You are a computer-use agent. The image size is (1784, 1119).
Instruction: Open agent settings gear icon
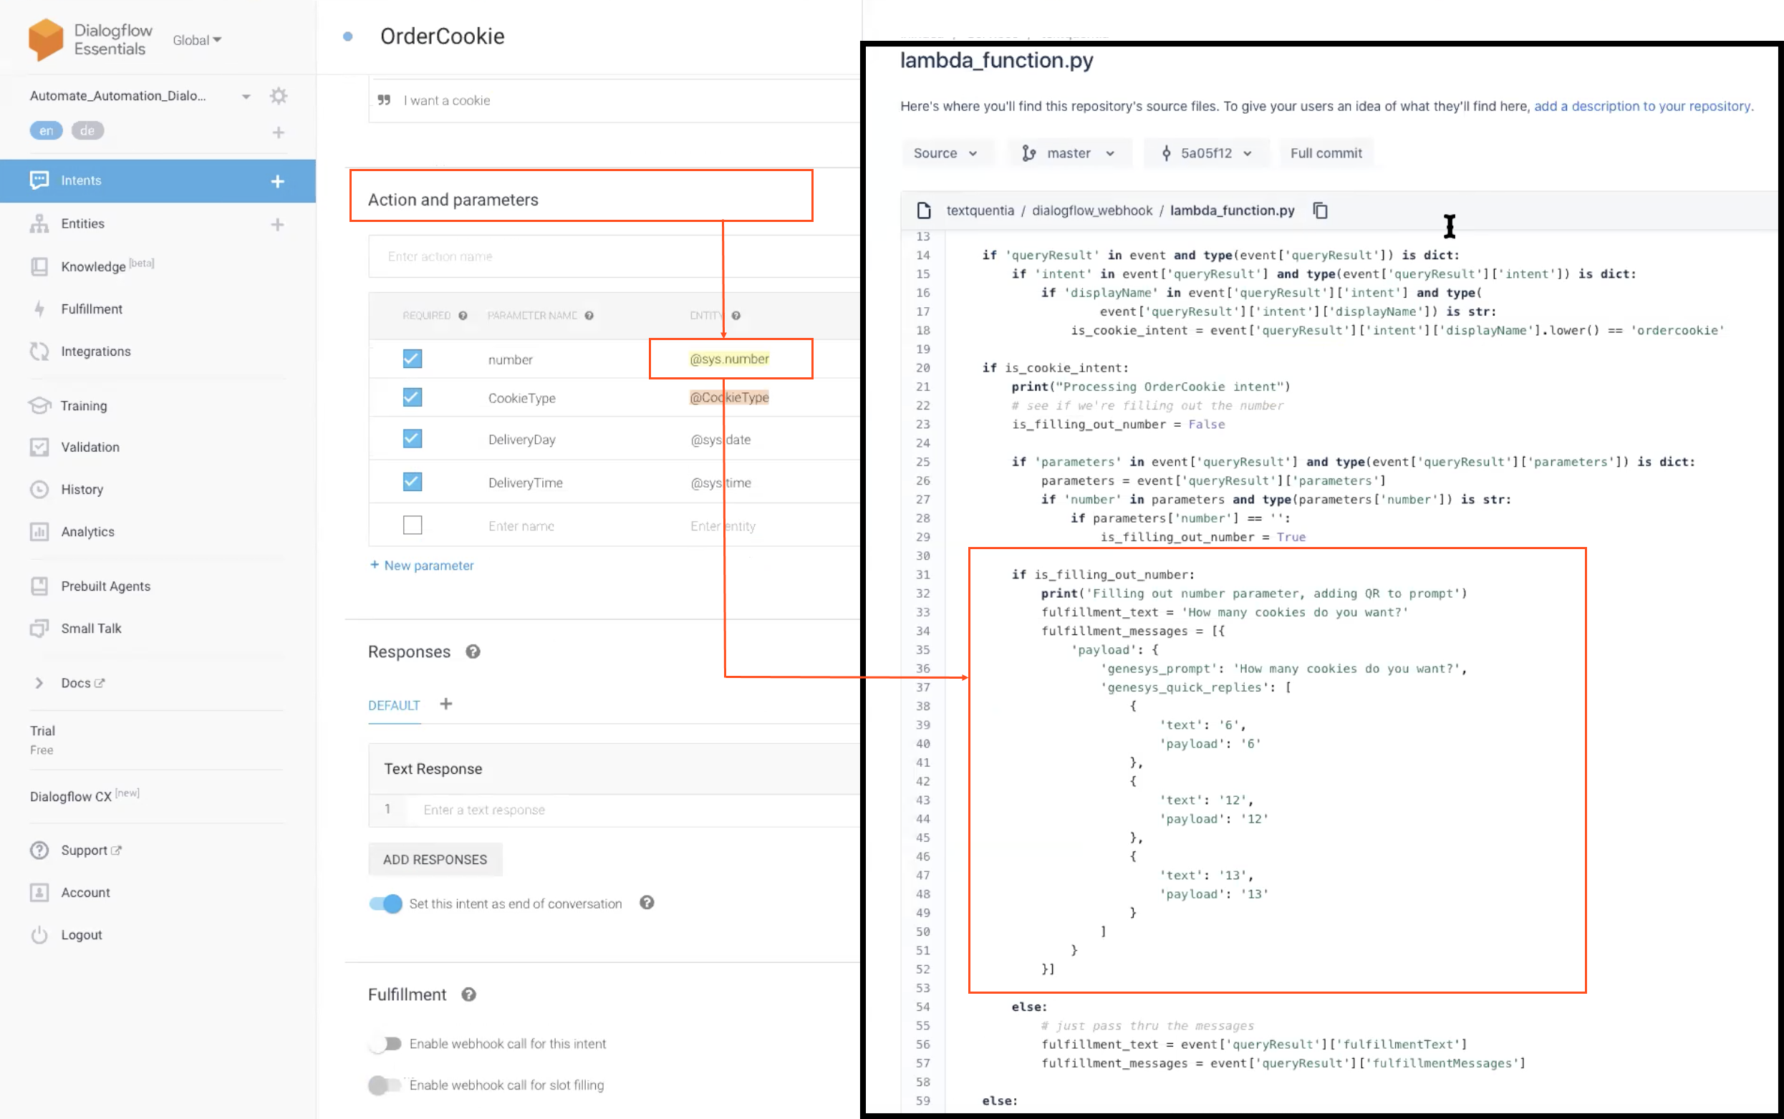pyautogui.click(x=279, y=95)
